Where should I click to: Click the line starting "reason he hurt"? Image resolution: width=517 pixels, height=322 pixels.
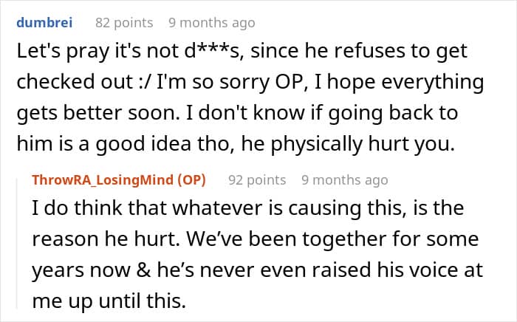click(256, 239)
